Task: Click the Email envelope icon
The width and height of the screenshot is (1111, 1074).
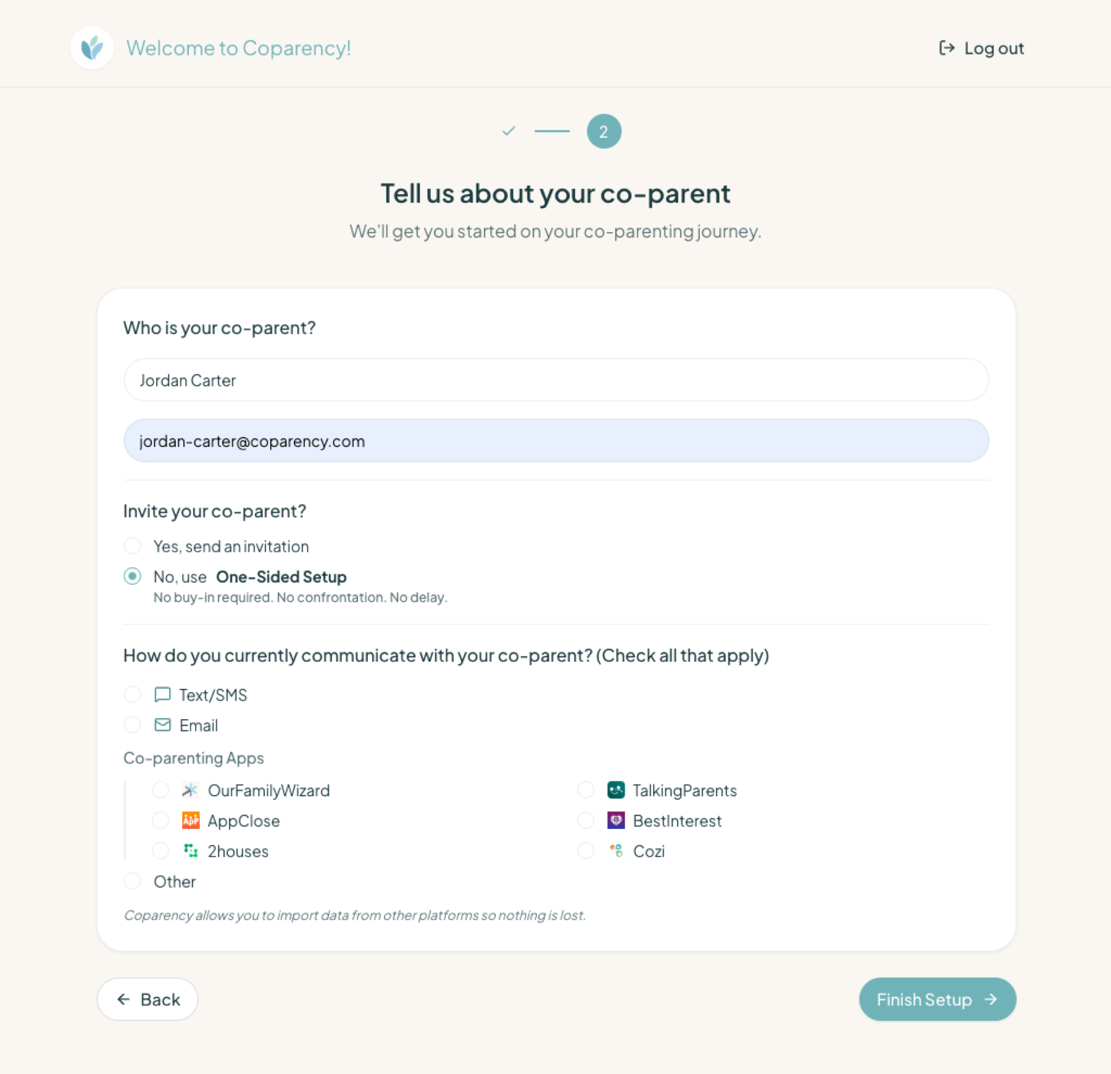Action: point(162,725)
